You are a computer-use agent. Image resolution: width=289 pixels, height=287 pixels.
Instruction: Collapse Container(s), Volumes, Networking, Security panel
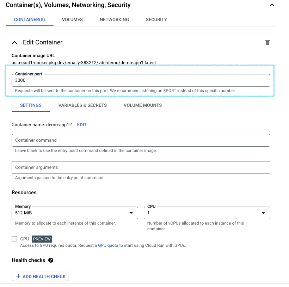(x=272, y=5)
